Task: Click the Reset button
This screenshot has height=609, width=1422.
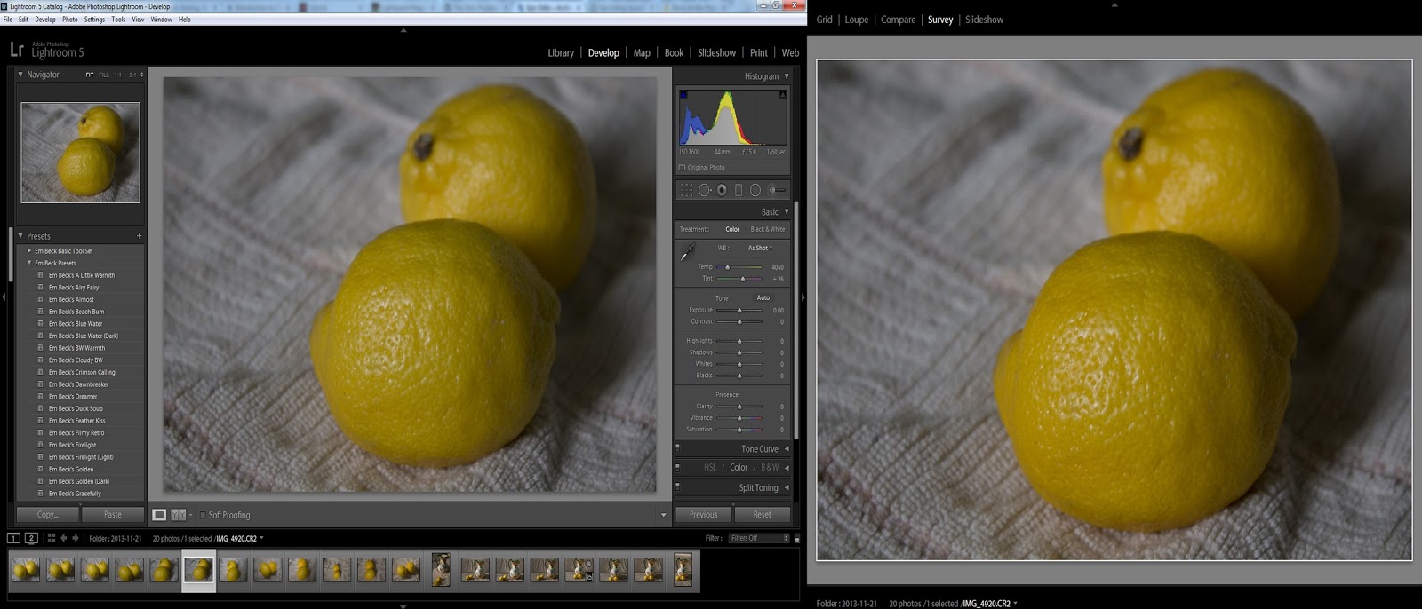Action: (x=762, y=515)
